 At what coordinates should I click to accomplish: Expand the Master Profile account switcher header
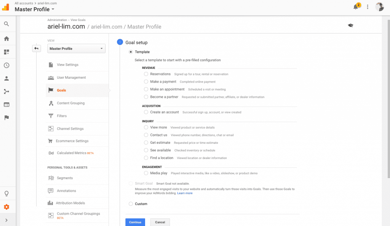[x=35, y=9]
